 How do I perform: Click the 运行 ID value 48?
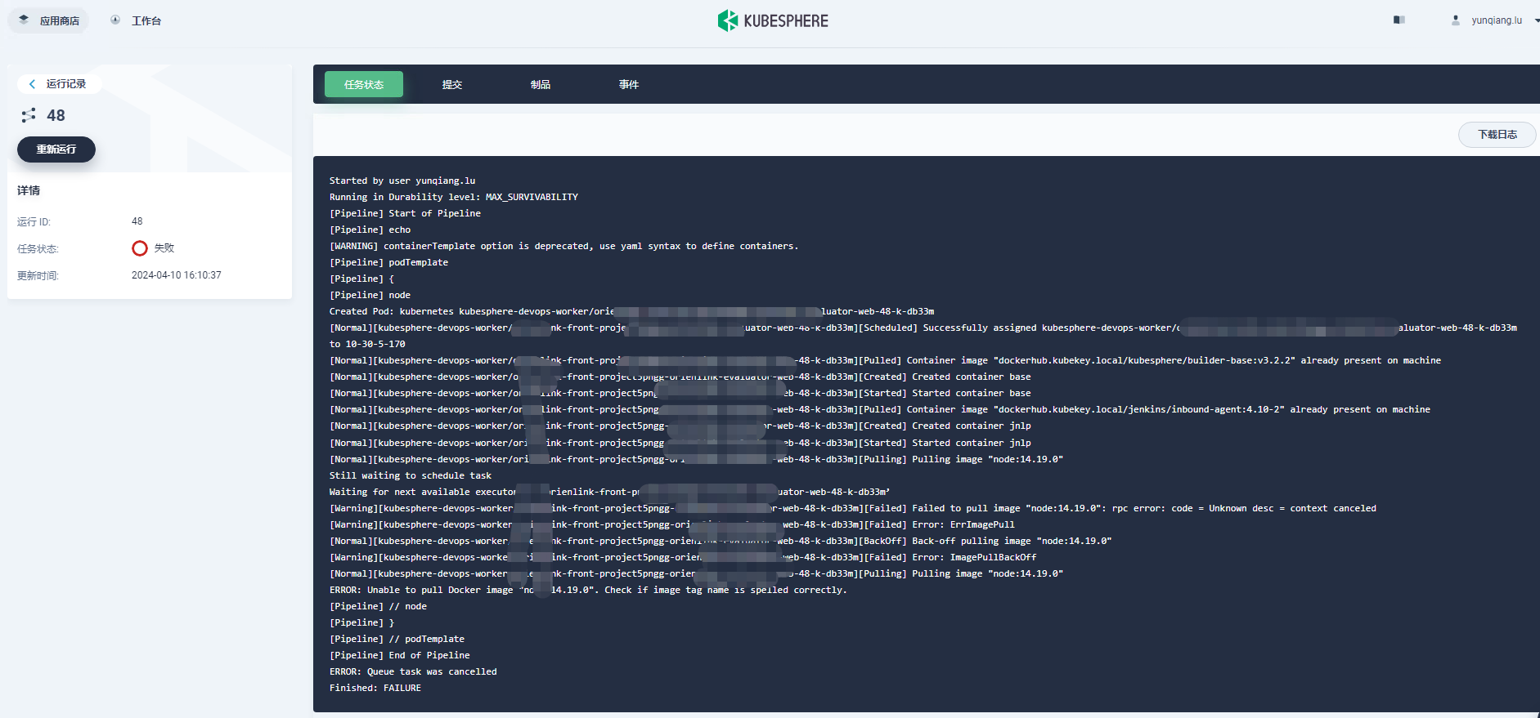[x=137, y=221]
